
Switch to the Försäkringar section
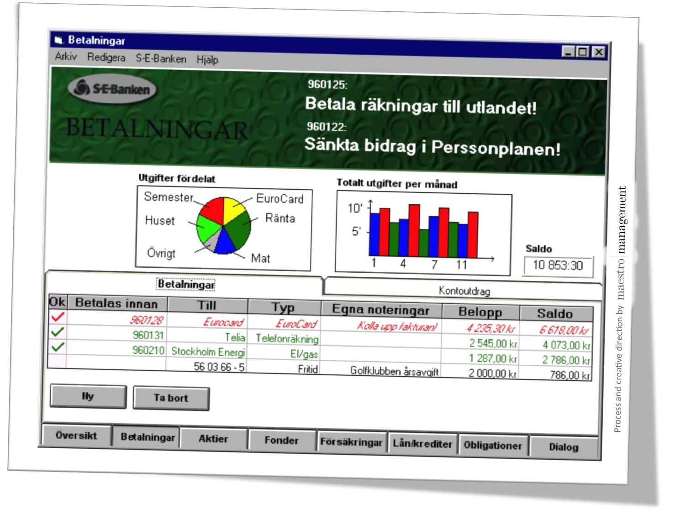[x=351, y=442]
